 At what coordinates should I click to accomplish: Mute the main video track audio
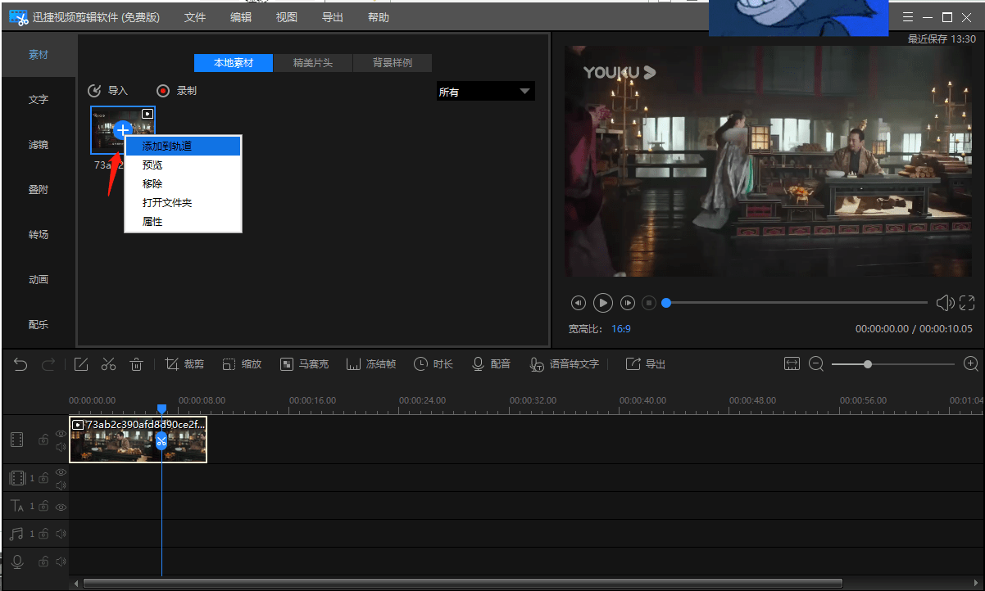click(x=61, y=447)
